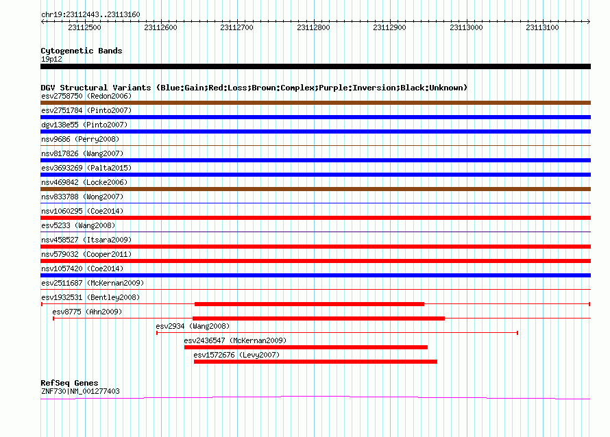The width and height of the screenshot is (610, 437).
Task: Click the blue bar for dgv138e55
Action: (x=315, y=132)
